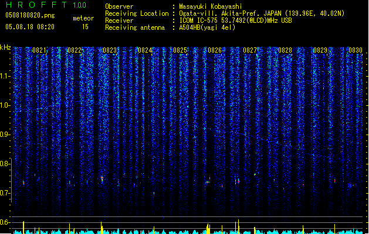Click the 0.6 frequency axis label

point(5,222)
